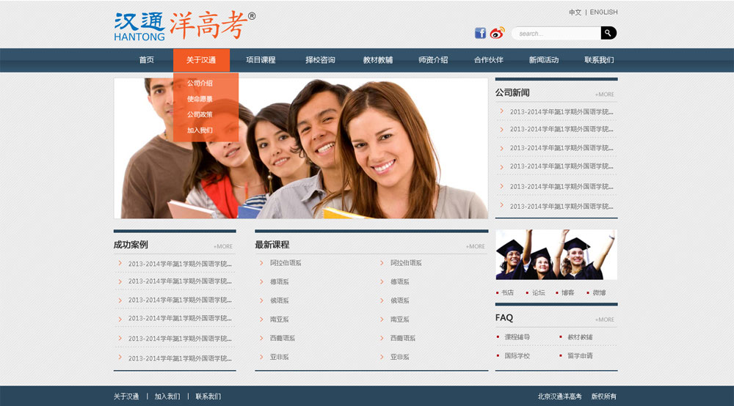734x406 pixels.
Task: Choose 公司政策 in the dropdown
Action: tap(200, 114)
